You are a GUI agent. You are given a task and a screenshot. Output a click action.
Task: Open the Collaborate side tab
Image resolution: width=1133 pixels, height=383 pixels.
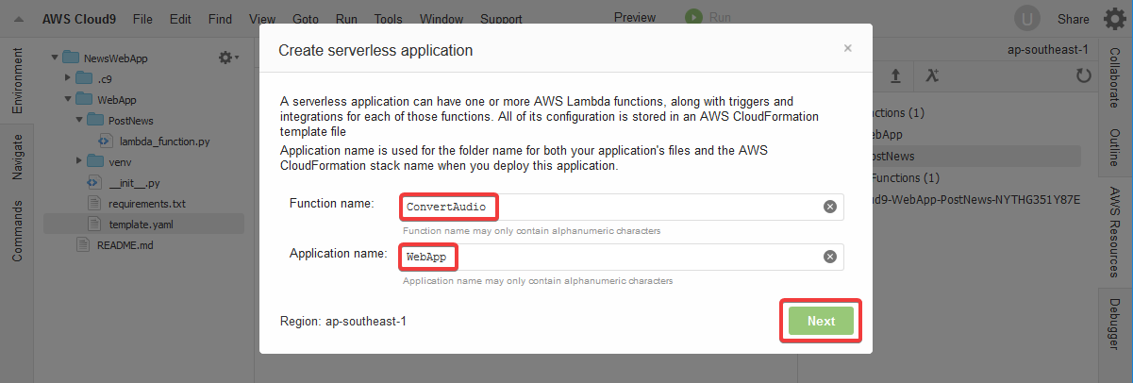[1115, 78]
